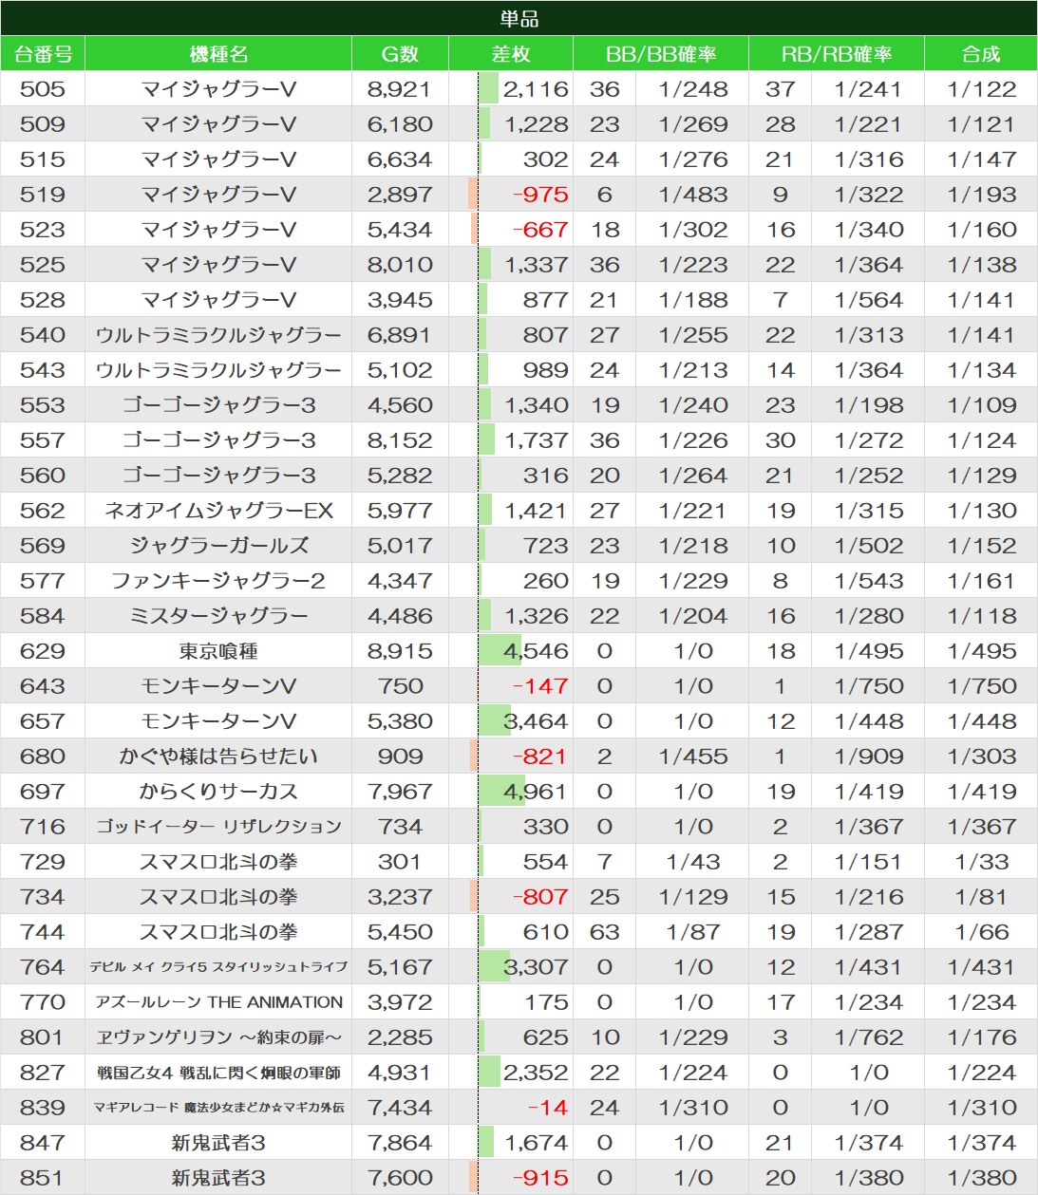The height and width of the screenshot is (1195, 1038).
Task: Click the BB probability 1/43
Action: click(x=693, y=862)
